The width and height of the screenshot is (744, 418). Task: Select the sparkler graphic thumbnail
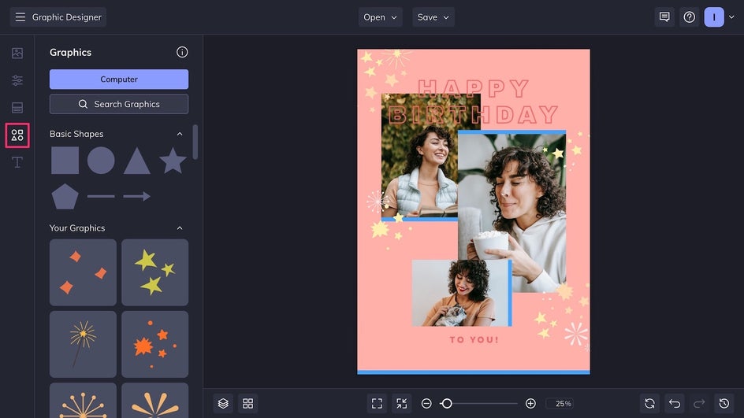tap(83, 344)
